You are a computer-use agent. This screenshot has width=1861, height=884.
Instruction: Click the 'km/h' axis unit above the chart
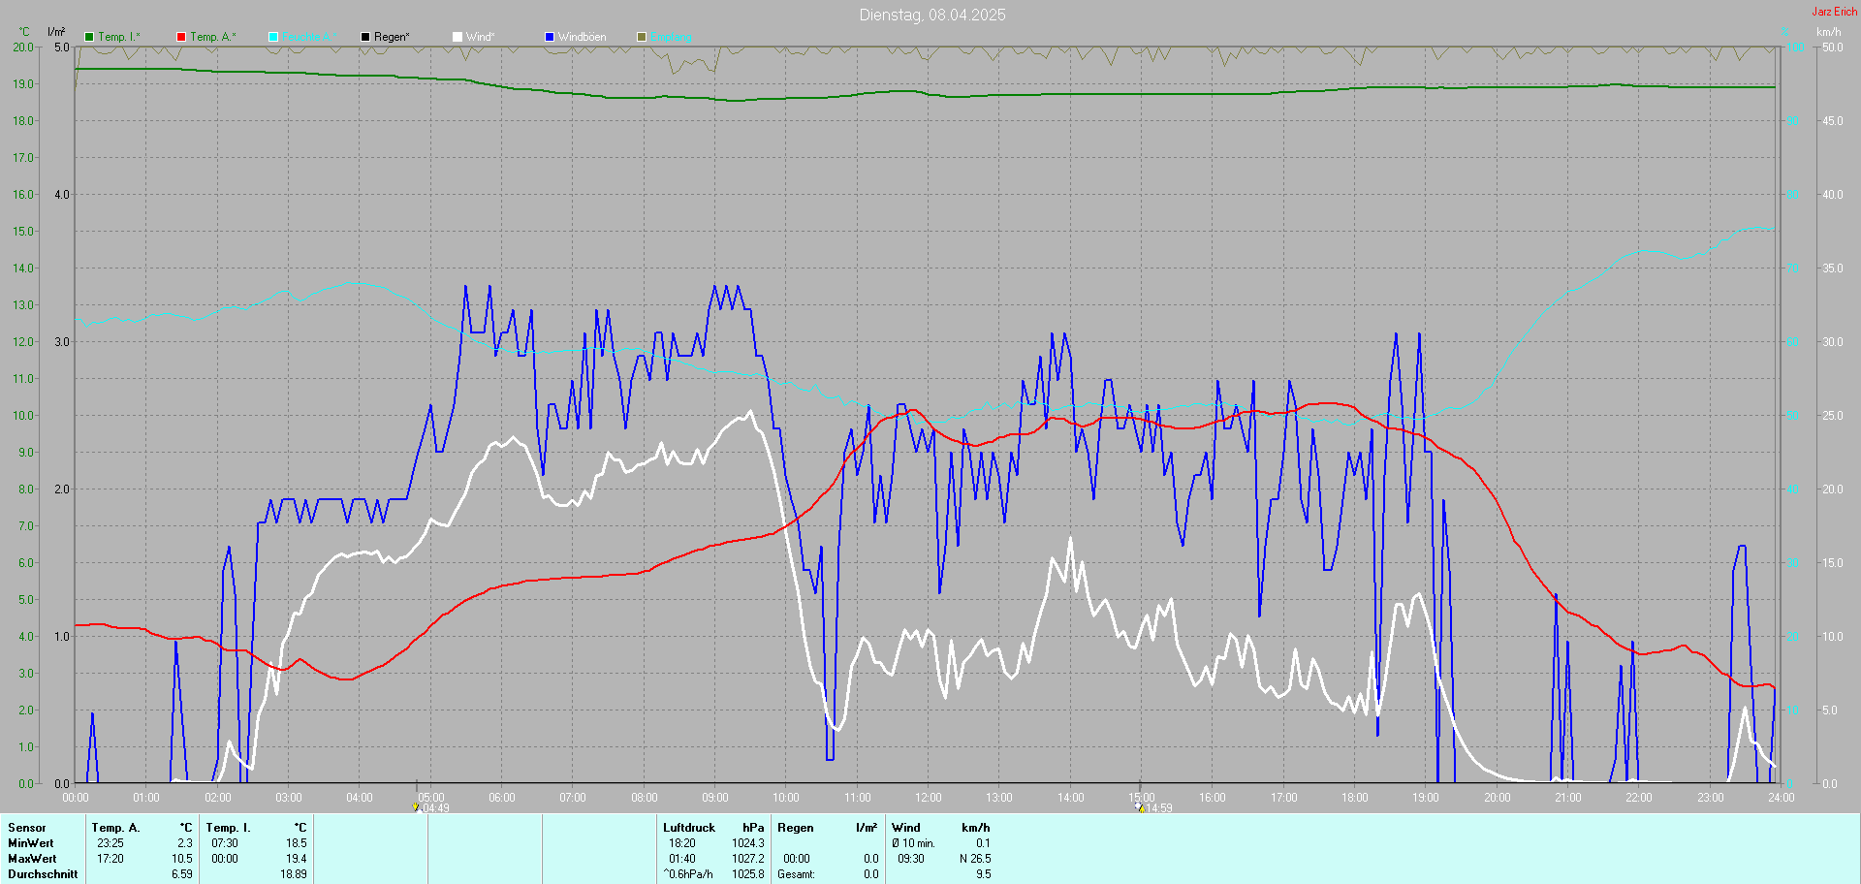(1829, 32)
